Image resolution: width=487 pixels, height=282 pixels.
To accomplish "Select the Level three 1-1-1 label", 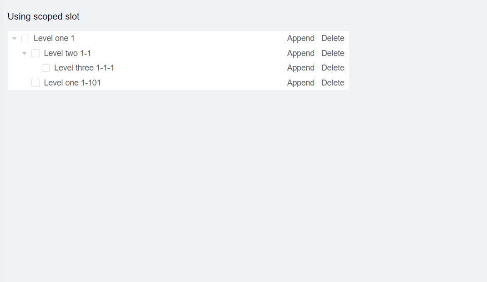I will 84,68.
